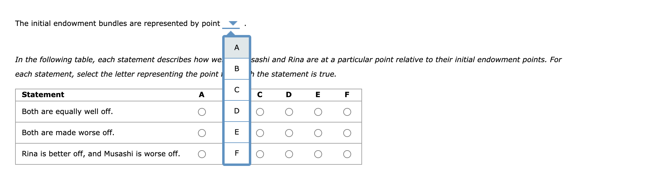Select A for 'Rina is better off' row
Viewport: 649px width, 181px height.
point(202,154)
